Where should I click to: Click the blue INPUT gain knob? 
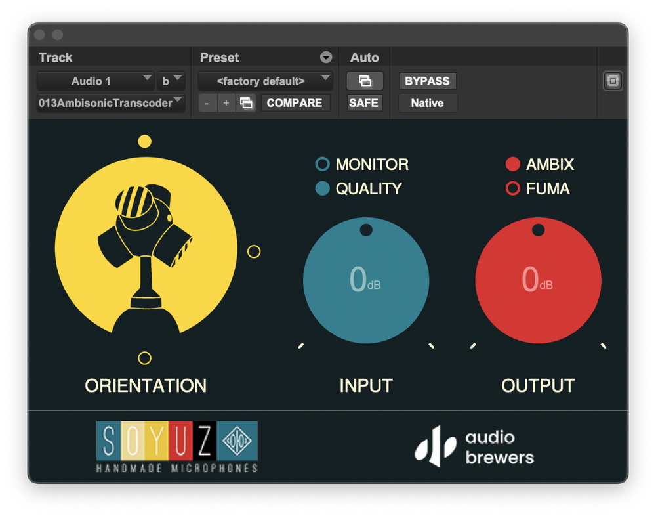point(366,280)
